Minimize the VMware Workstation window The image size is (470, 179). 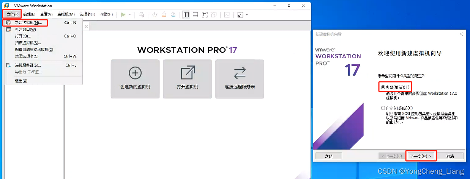tap(275, 5)
